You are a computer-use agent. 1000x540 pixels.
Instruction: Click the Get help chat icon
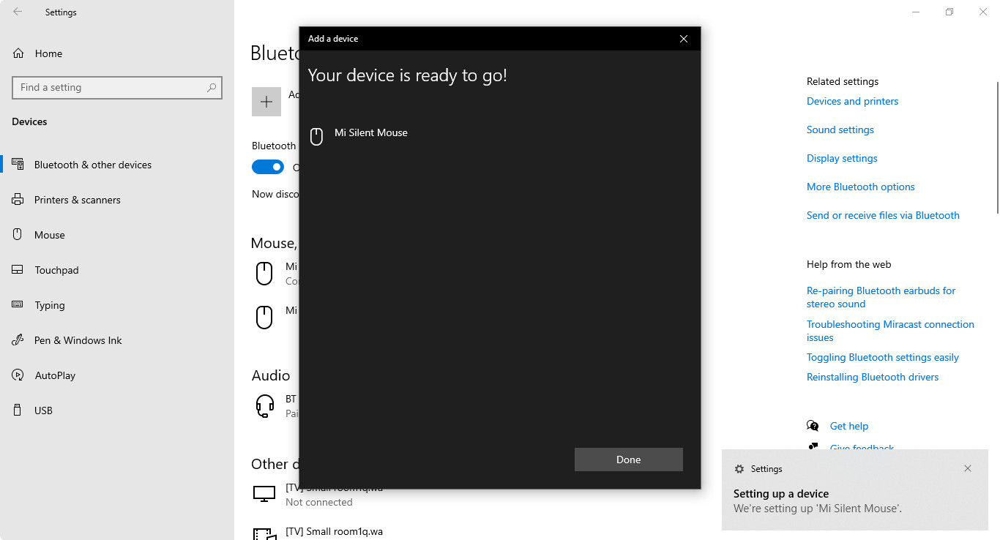813,426
